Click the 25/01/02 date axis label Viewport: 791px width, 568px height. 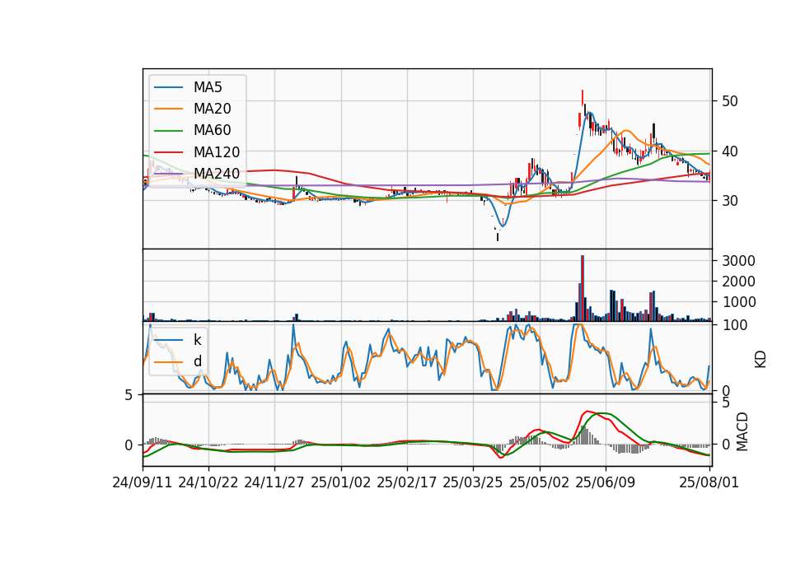340,482
